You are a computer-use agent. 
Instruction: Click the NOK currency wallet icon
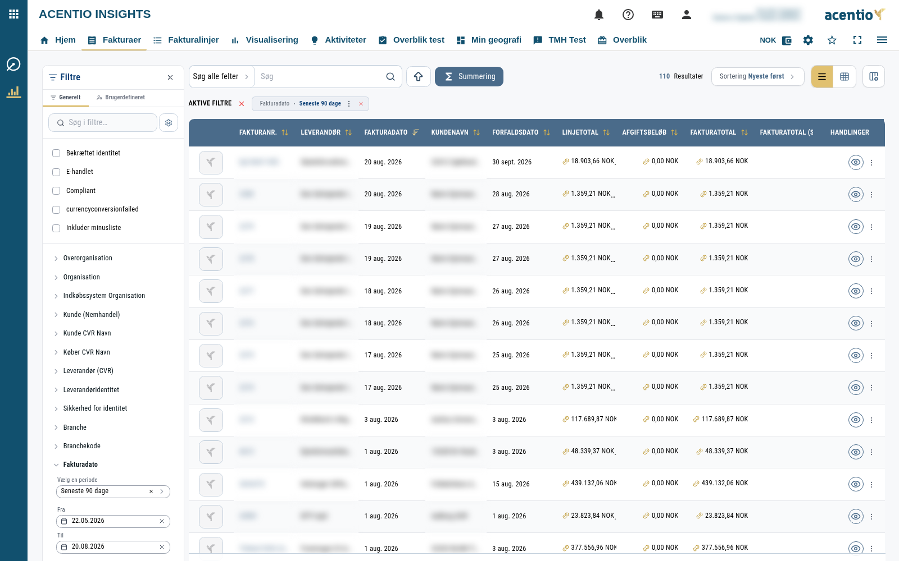[x=787, y=40]
